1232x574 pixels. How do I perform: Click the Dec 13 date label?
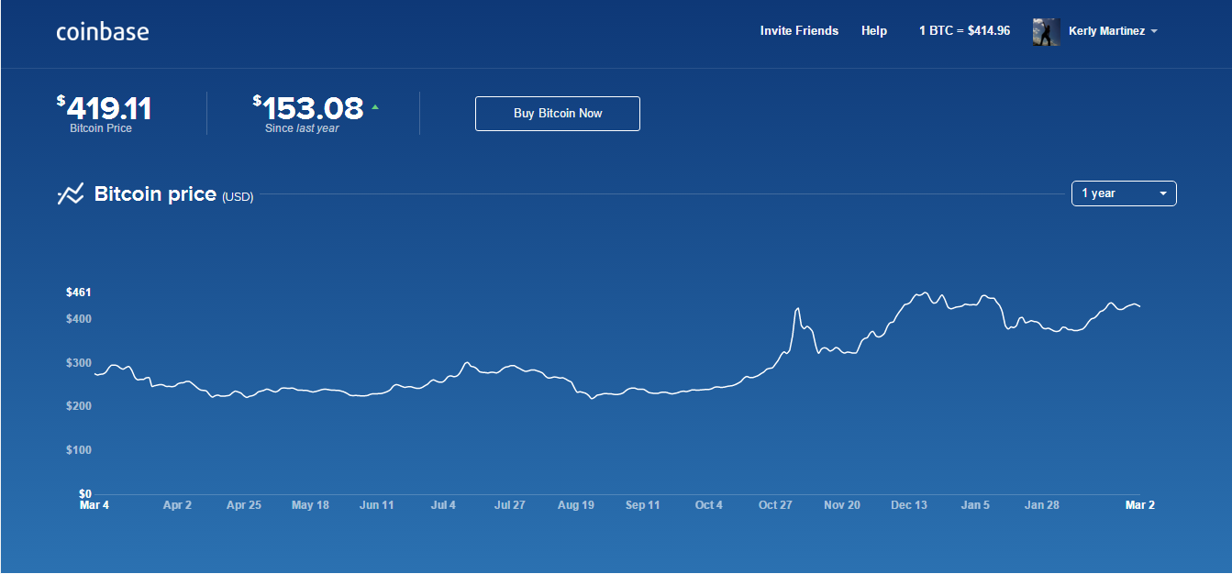pos(909,505)
